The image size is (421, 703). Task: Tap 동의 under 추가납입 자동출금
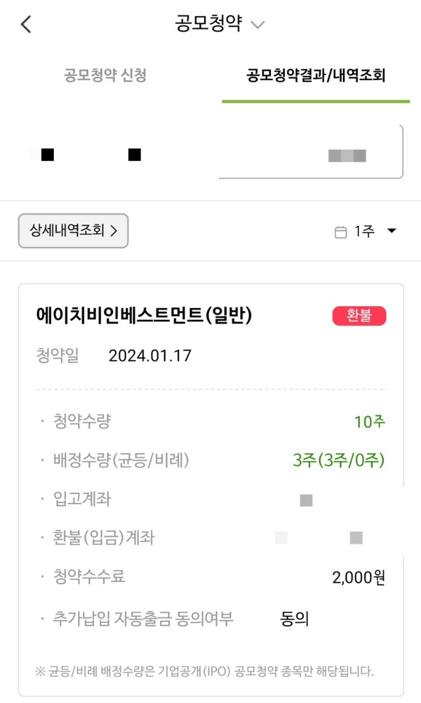(x=295, y=618)
